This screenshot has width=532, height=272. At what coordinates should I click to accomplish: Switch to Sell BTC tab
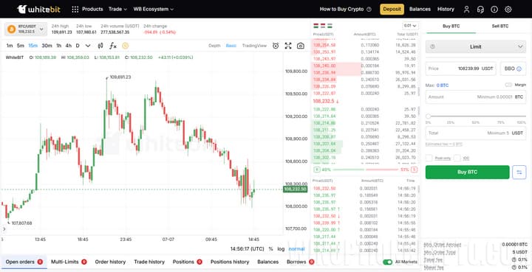[x=500, y=26]
